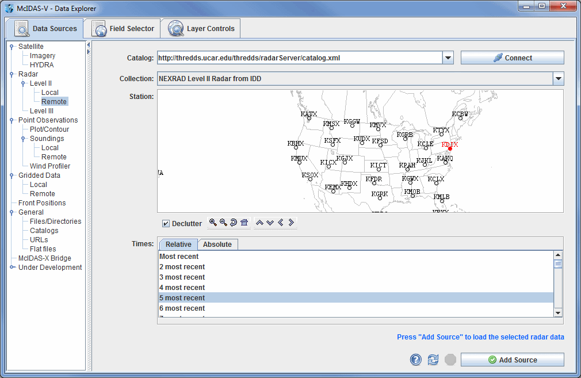Pan station map left
The image size is (581, 378).
tap(281, 222)
